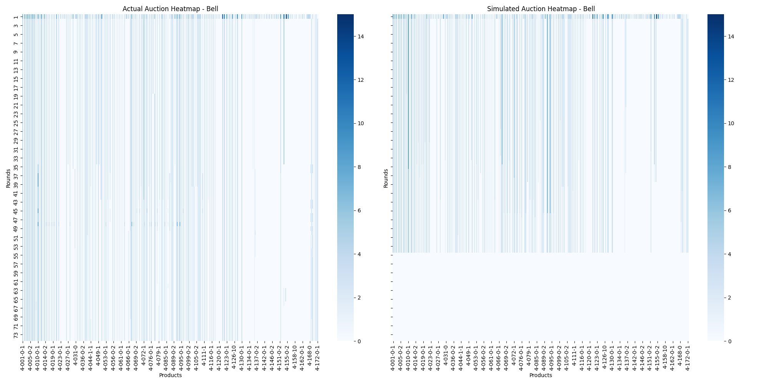Click round label 55 on the Actual heatmap
The image size is (769, 384).
pyautogui.click(x=16, y=255)
